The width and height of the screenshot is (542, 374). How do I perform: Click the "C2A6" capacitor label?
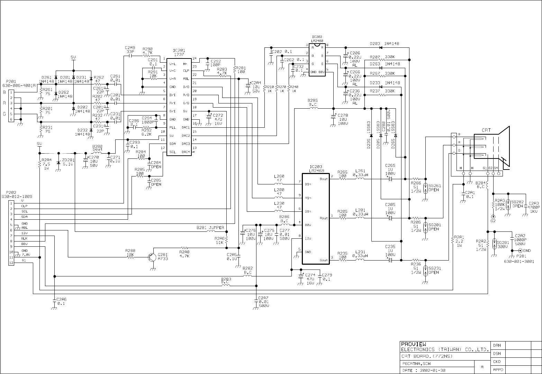pyautogui.click(x=61, y=300)
